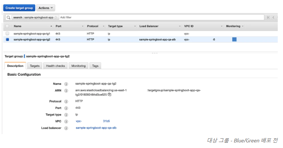Show info for the Protocol field
Image resolution: width=283 pixels, height=148 pixels.
tap(66, 102)
